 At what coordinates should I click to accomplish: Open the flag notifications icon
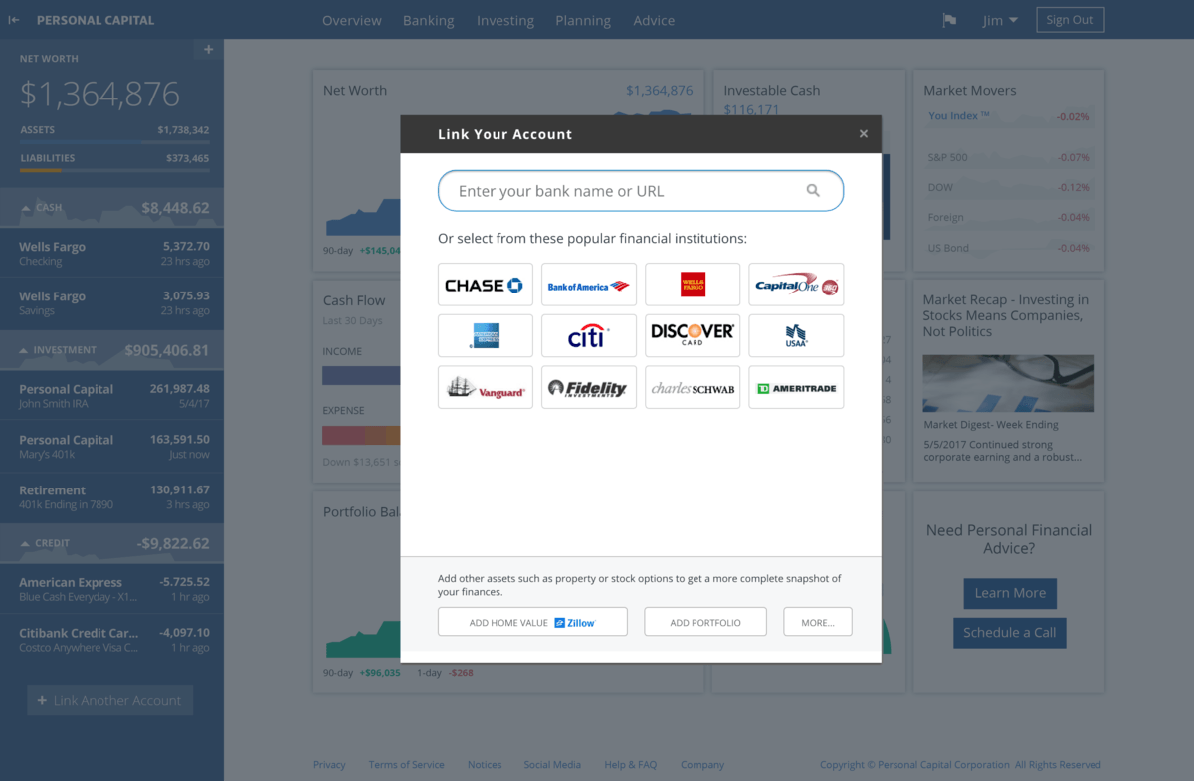coord(949,20)
